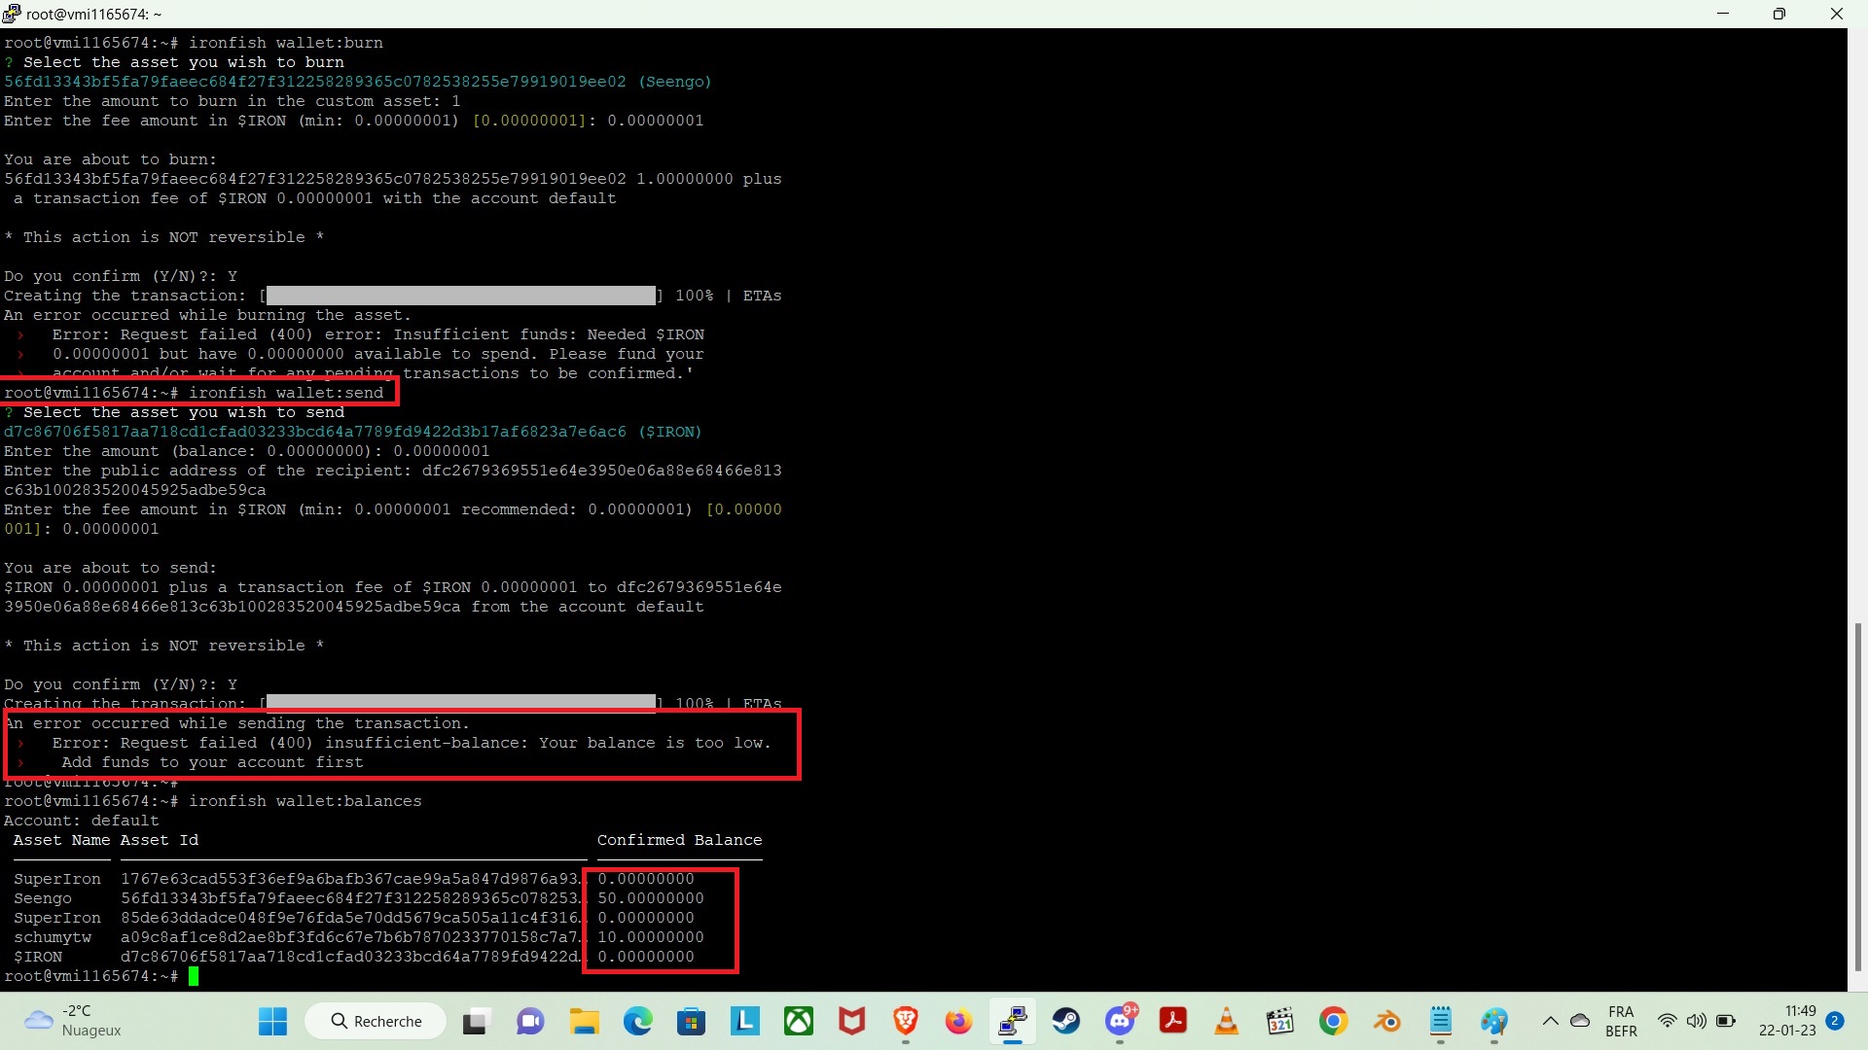The height and width of the screenshot is (1050, 1868).
Task: Expand hidden system tray icons
Action: click(1551, 1021)
